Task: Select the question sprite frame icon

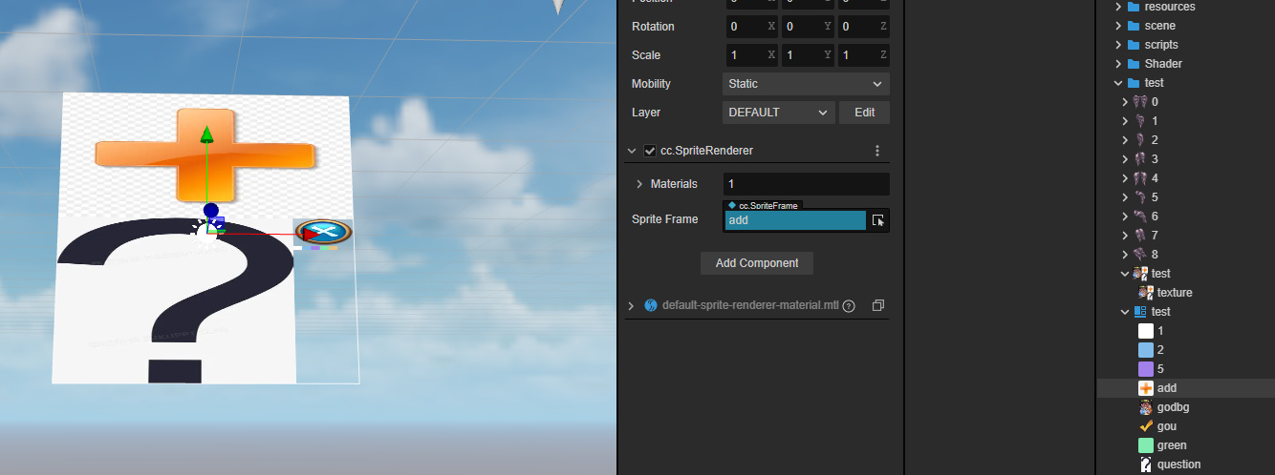Action: tap(1146, 465)
